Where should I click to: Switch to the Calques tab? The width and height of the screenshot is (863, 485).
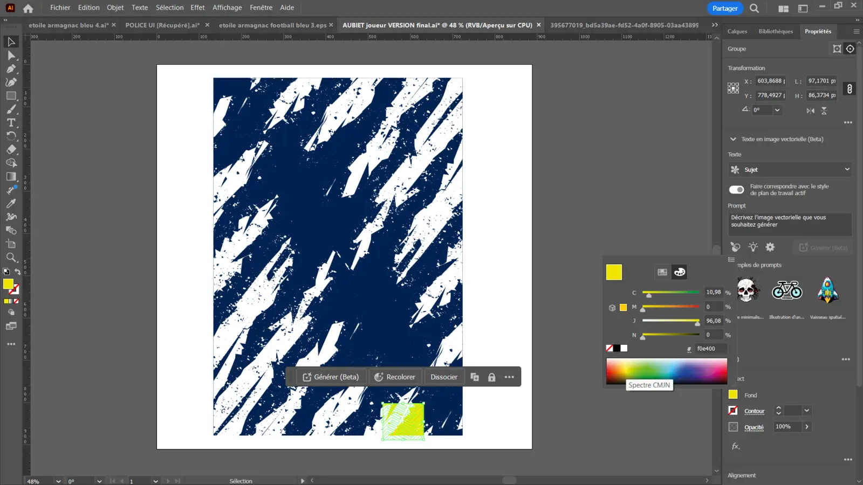pyautogui.click(x=737, y=31)
